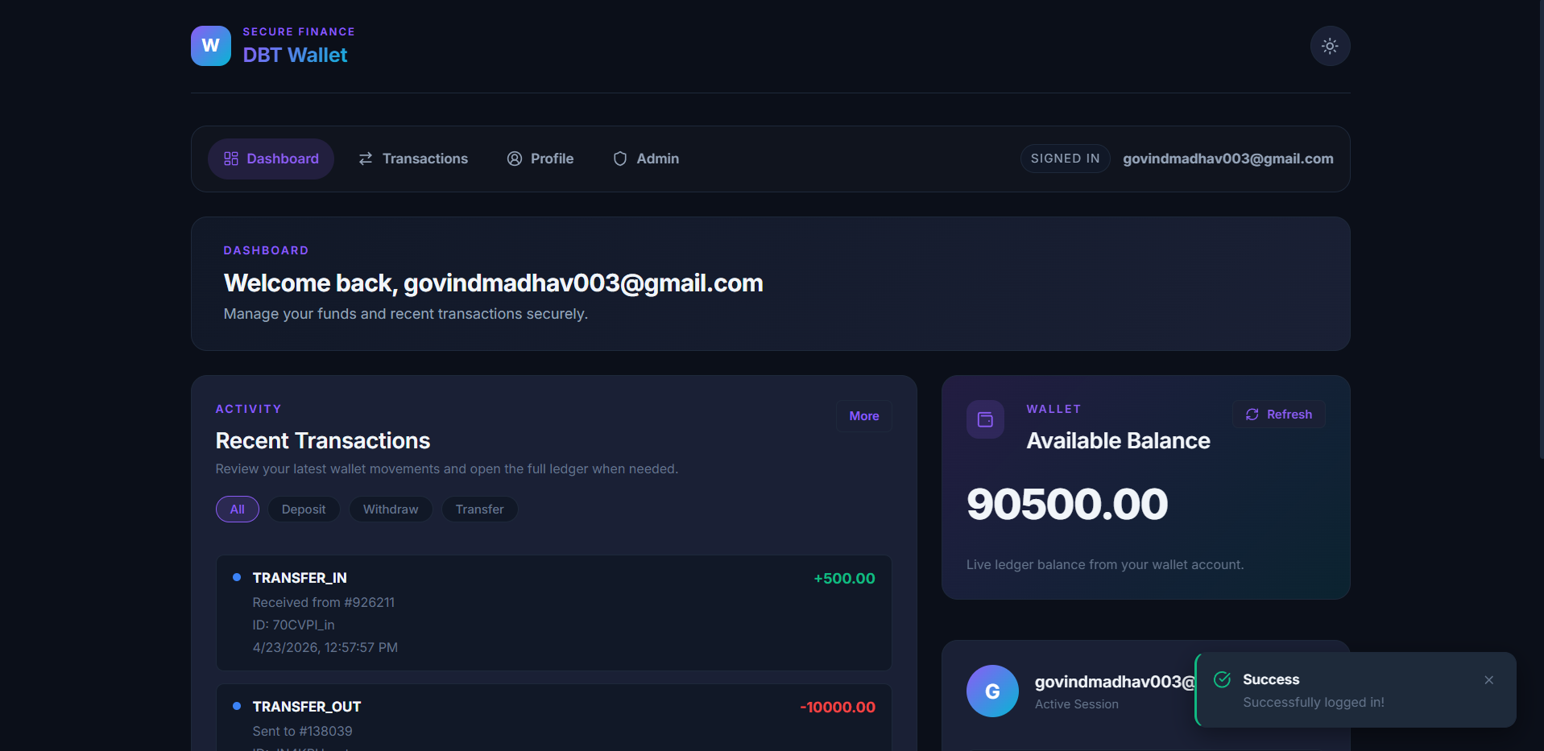The height and width of the screenshot is (751, 1544).
Task: Switch to the Transactions tab
Action: click(x=413, y=159)
